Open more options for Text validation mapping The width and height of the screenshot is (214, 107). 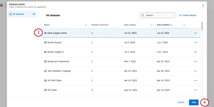[x=195, y=71]
